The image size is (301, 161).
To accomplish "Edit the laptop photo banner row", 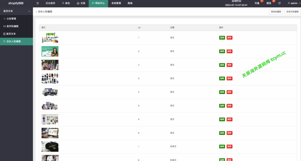I will [x=222, y=133].
